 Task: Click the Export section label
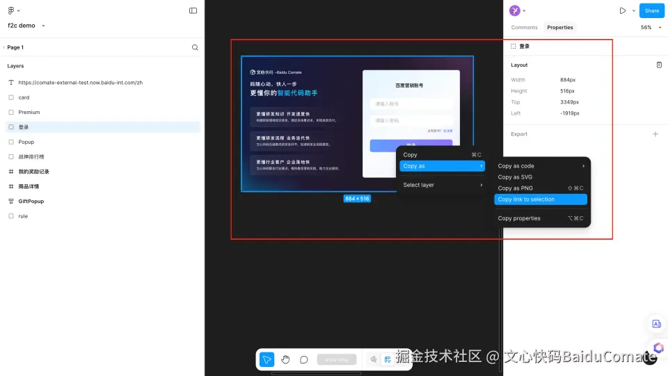click(519, 134)
